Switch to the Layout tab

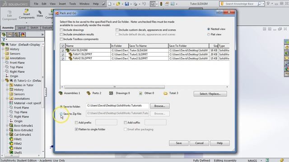[x=22, y=28]
